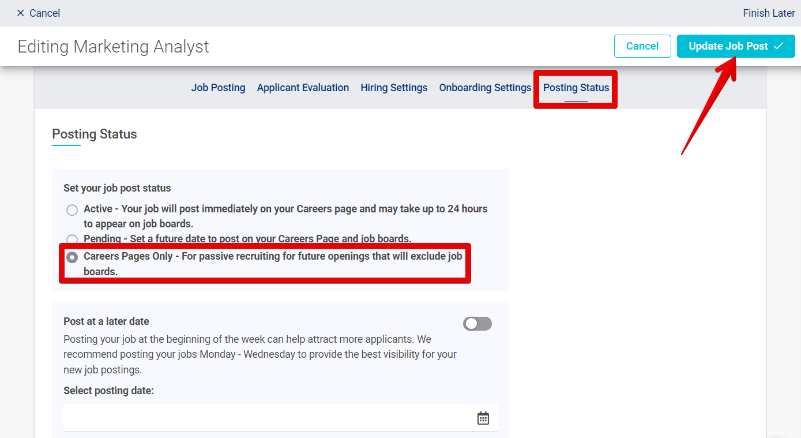Screen dimensions: 801x438
Task: Click the Pending option description text
Action: pyautogui.click(x=247, y=239)
